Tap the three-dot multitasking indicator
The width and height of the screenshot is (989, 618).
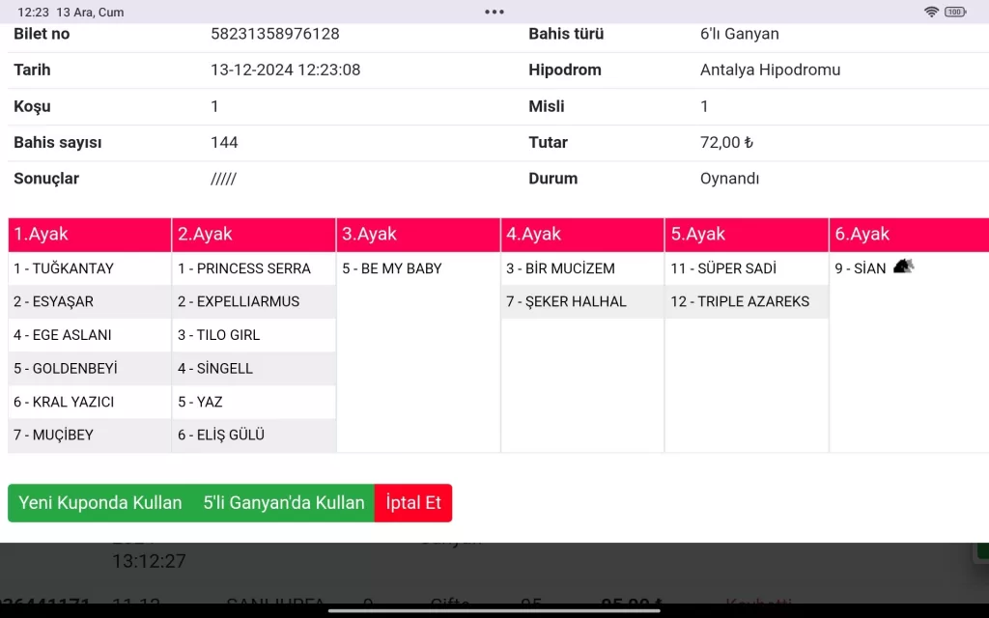pyautogui.click(x=494, y=12)
